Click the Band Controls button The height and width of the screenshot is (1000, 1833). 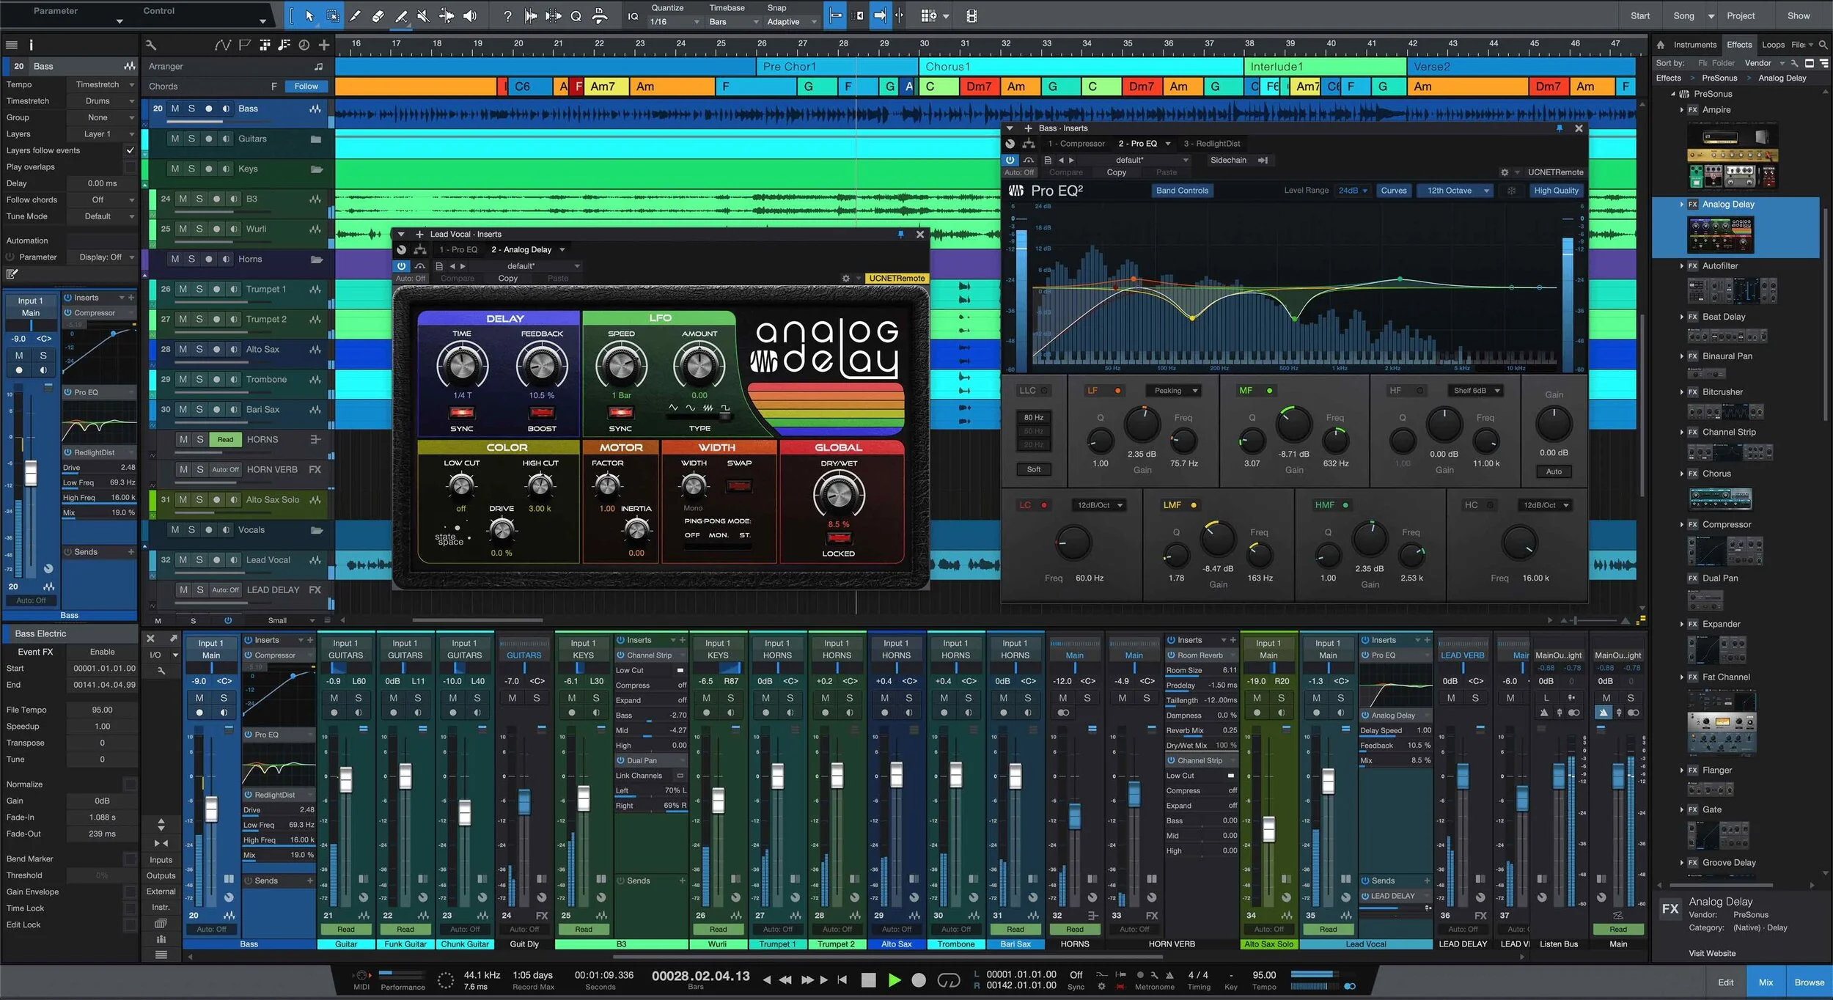point(1182,191)
